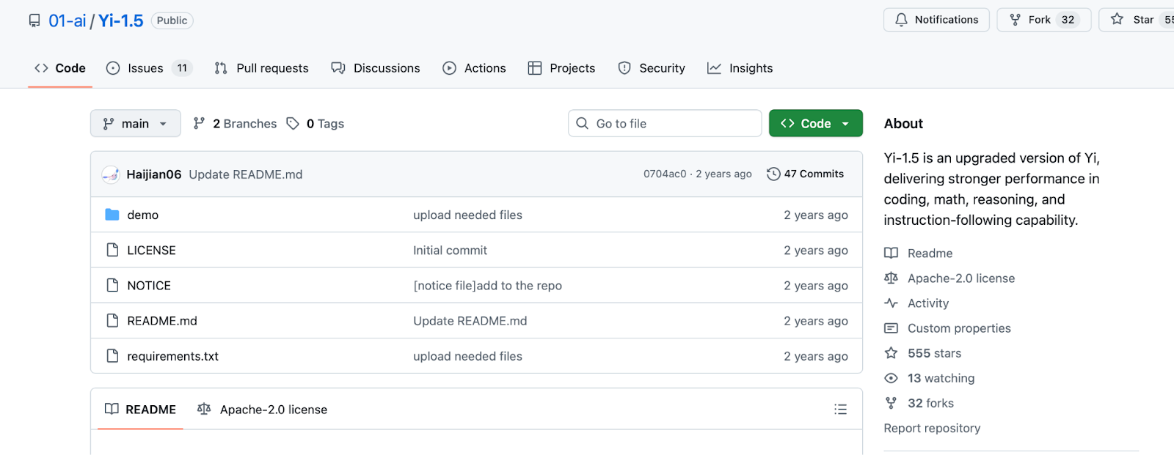
Task: Open commit hash 0704ac0
Action: [x=665, y=174]
